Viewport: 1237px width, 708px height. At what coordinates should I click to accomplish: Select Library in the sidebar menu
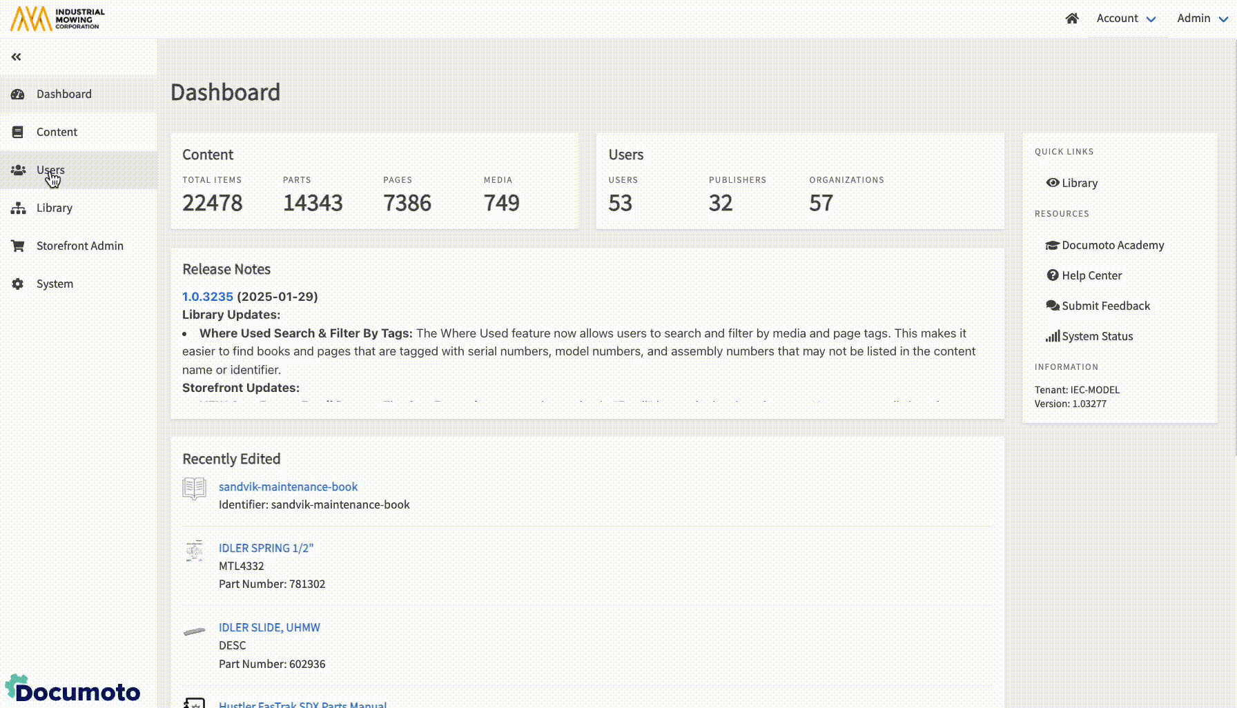[x=54, y=208]
